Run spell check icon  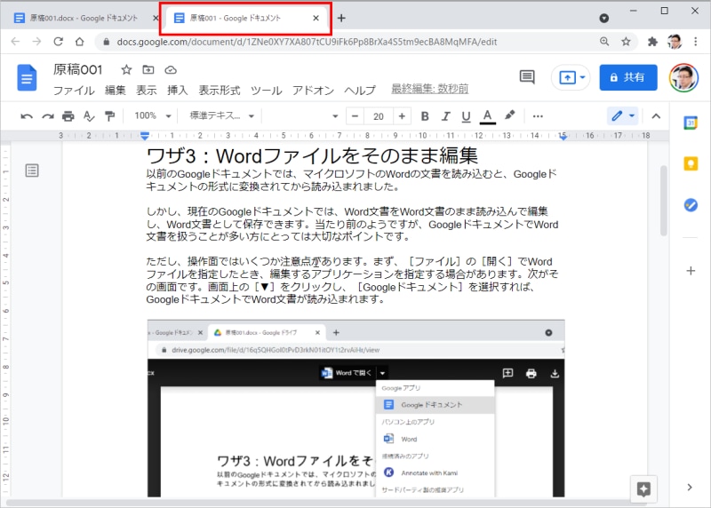coord(89,116)
